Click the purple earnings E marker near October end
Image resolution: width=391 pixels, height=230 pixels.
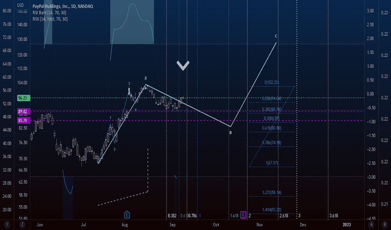pyautogui.click(x=243, y=215)
